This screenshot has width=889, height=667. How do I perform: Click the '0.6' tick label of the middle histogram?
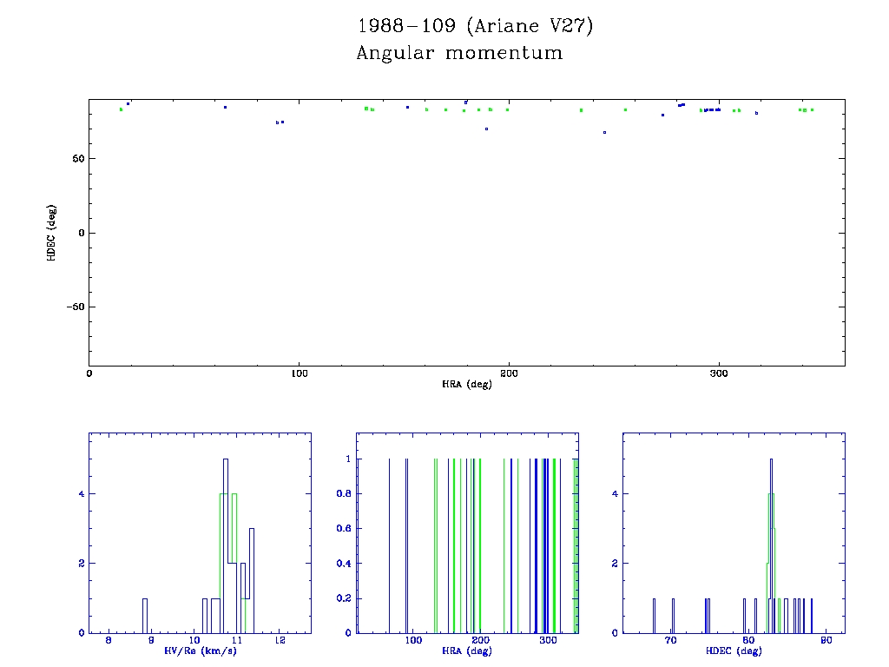[x=344, y=529]
